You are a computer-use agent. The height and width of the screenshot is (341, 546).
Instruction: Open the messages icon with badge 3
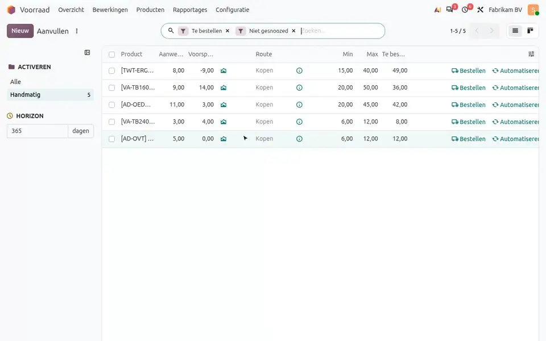[450, 10]
